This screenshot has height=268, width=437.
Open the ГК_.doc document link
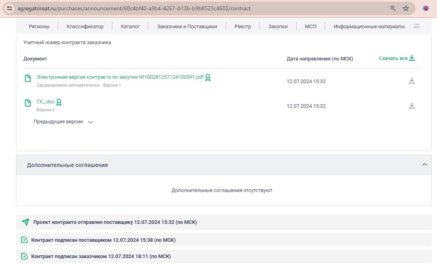tap(45, 102)
